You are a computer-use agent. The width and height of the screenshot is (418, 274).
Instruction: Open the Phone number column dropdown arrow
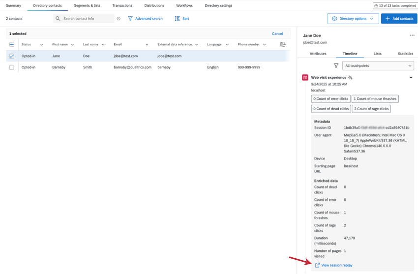tap(264, 44)
